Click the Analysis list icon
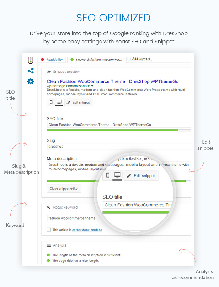 pyautogui.click(x=49, y=245)
